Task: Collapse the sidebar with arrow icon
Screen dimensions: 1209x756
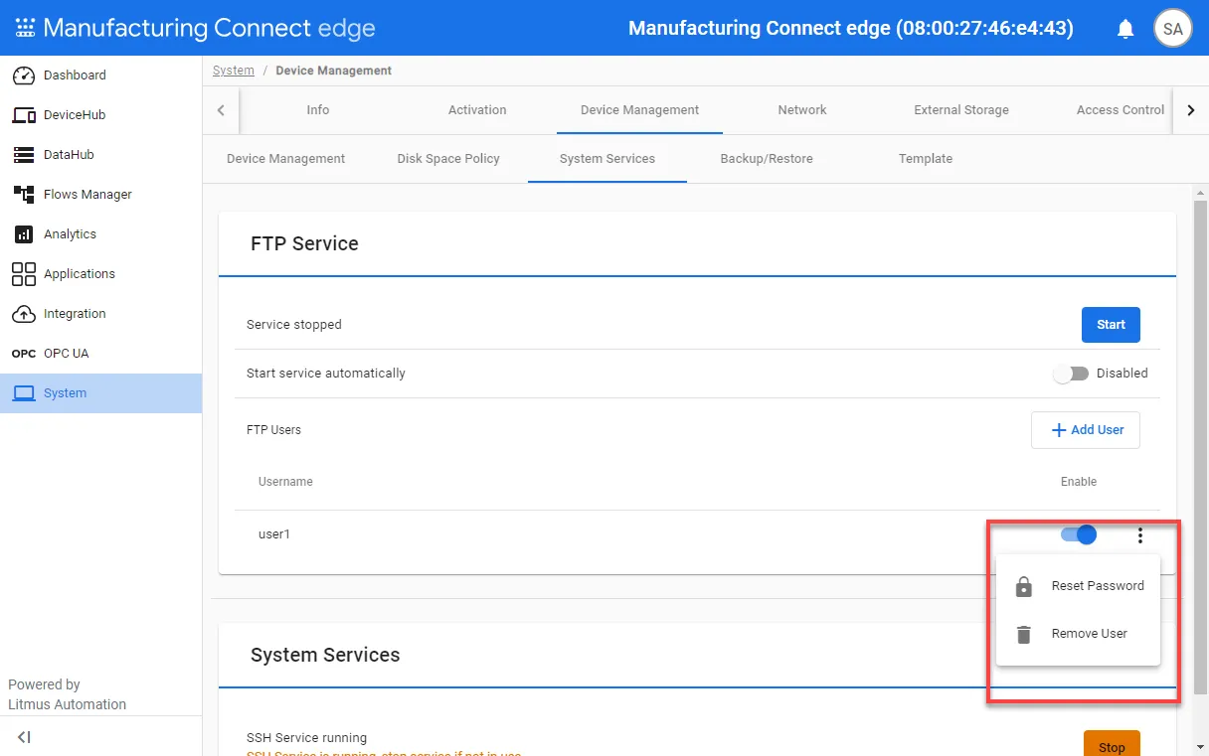Action: coord(25,737)
